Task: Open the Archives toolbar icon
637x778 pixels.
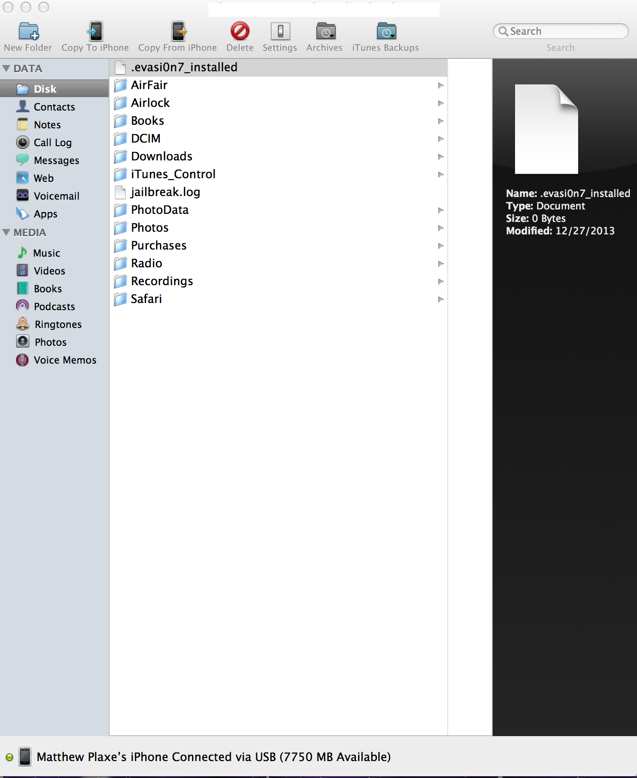Action: click(326, 31)
